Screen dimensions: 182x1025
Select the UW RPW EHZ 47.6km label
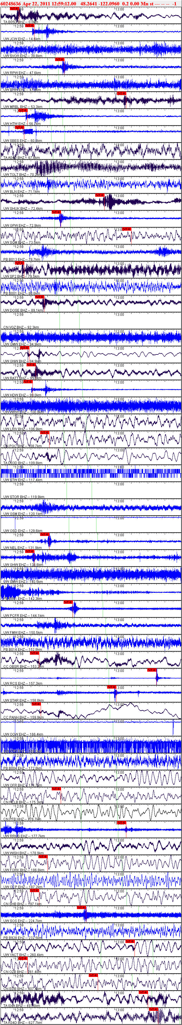22,73
